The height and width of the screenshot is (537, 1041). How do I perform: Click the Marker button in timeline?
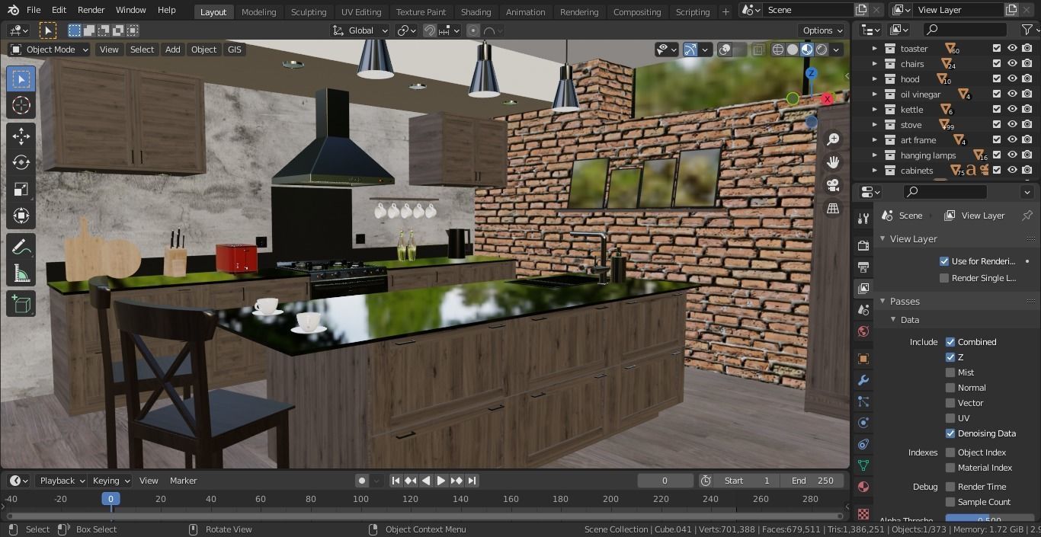pyautogui.click(x=183, y=481)
